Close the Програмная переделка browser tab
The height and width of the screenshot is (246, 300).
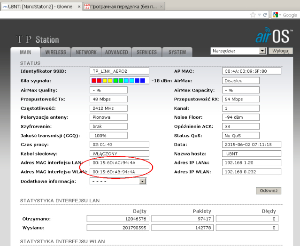coord(162,7)
